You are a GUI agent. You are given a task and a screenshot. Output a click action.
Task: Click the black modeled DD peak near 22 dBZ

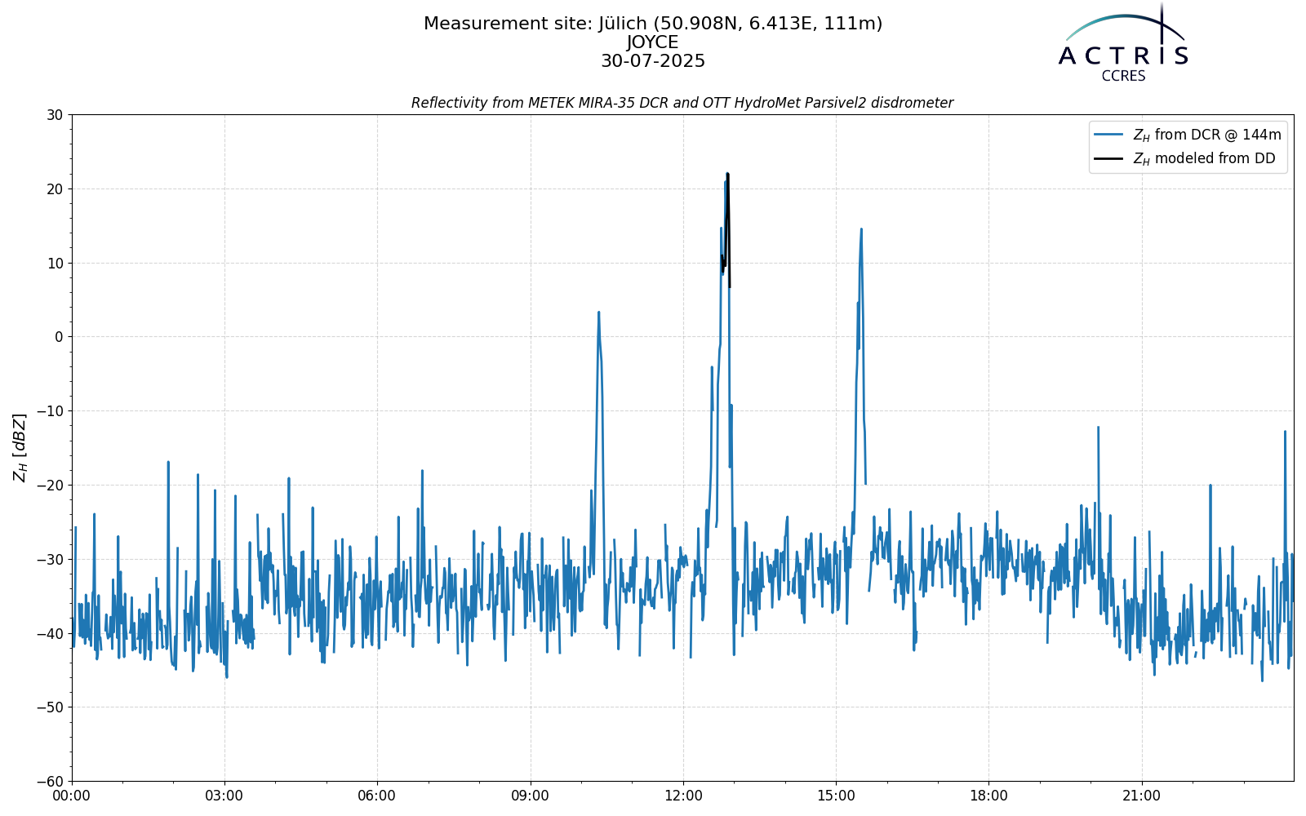click(727, 175)
